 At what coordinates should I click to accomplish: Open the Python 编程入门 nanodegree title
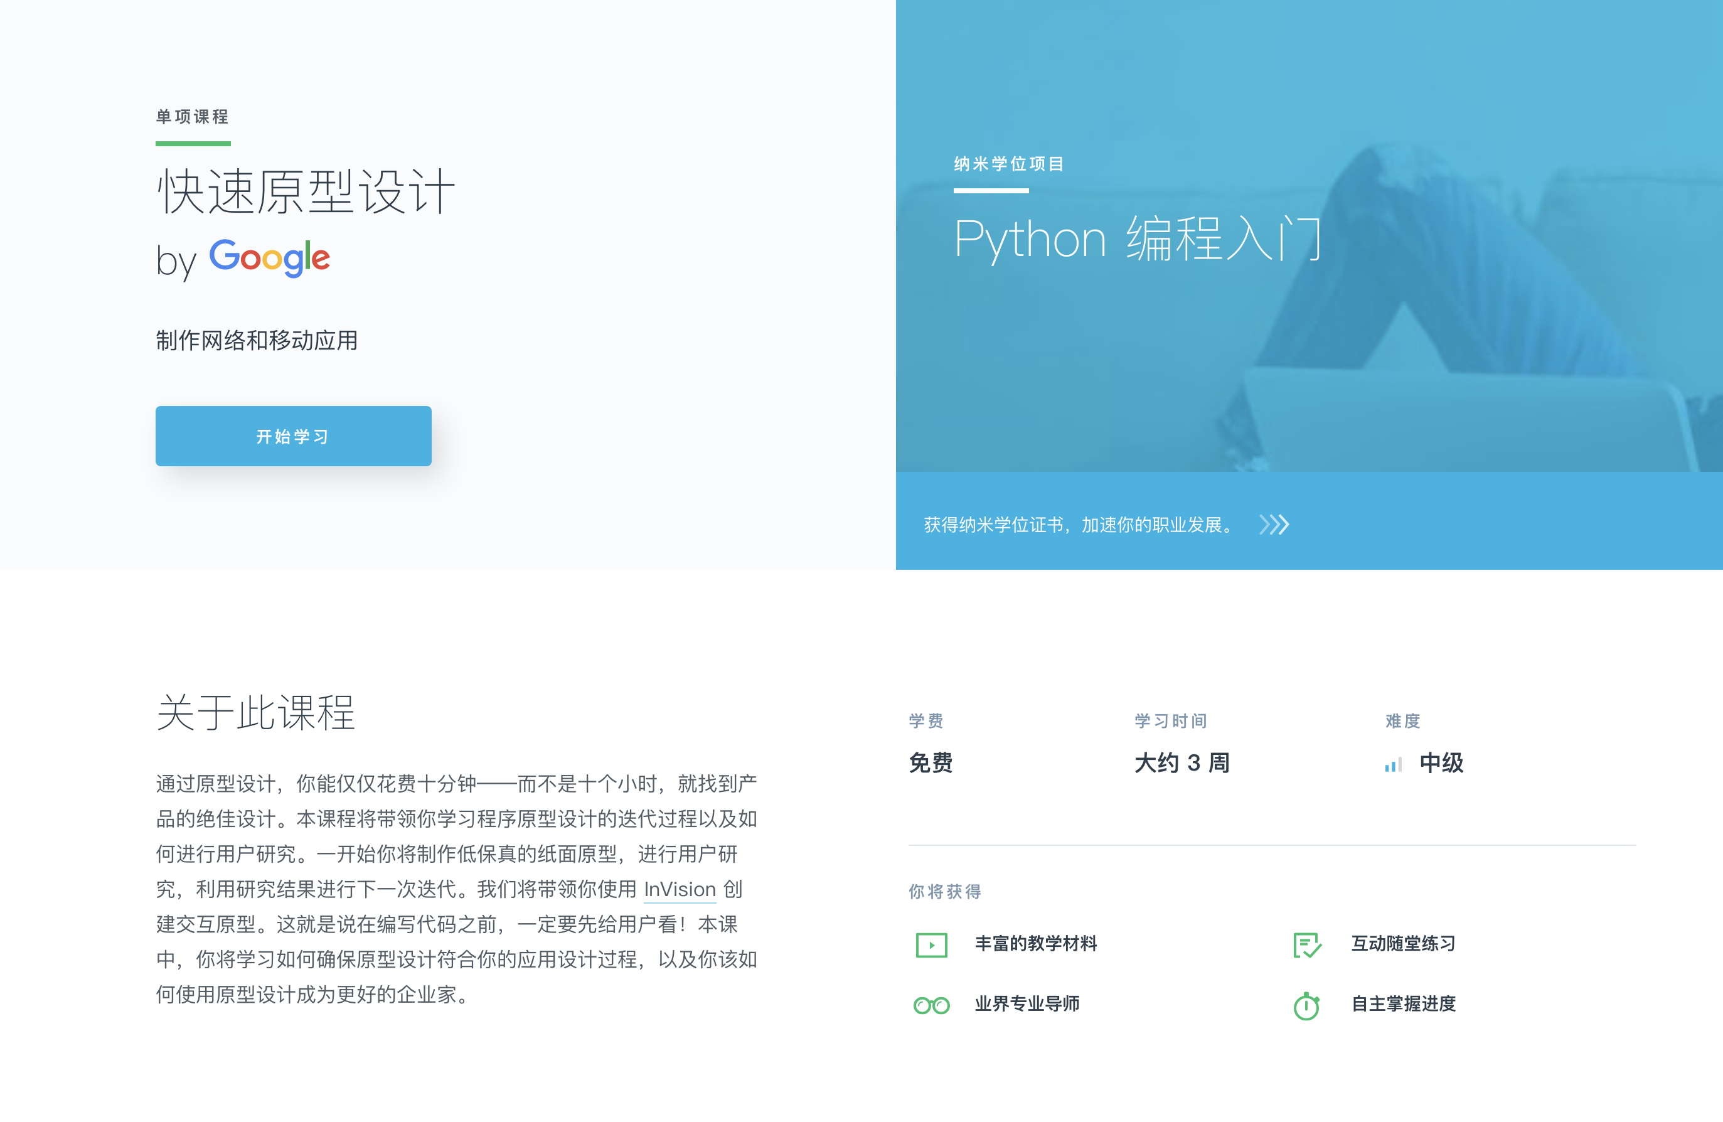click(x=1138, y=239)
